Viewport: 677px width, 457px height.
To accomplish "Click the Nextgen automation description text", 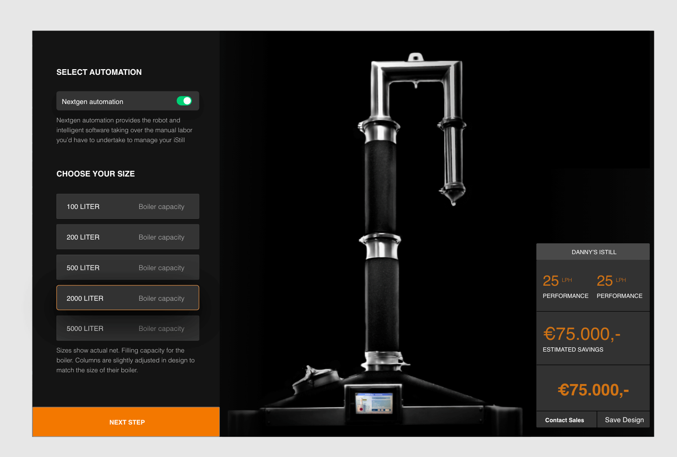I will pyautogui.click(x=124, y=130).
